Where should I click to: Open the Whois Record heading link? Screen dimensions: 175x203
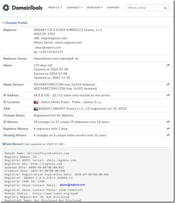point(12,144)
